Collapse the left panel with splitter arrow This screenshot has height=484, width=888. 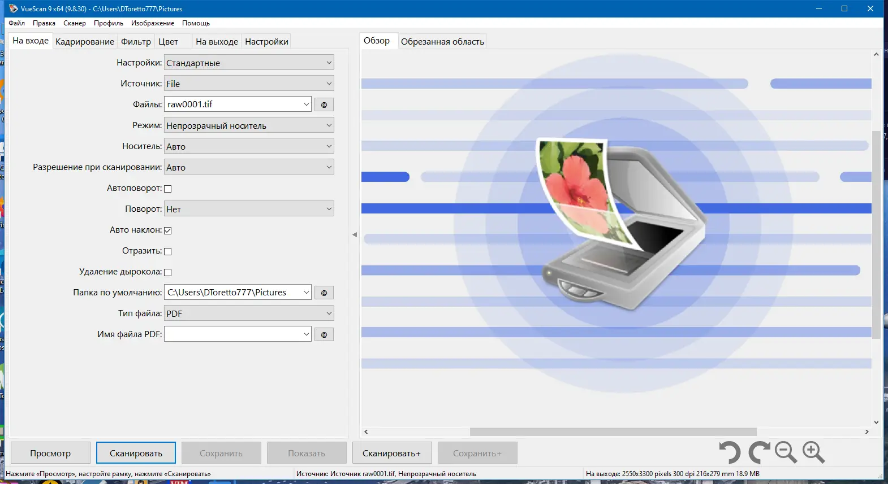pos(355,234)
